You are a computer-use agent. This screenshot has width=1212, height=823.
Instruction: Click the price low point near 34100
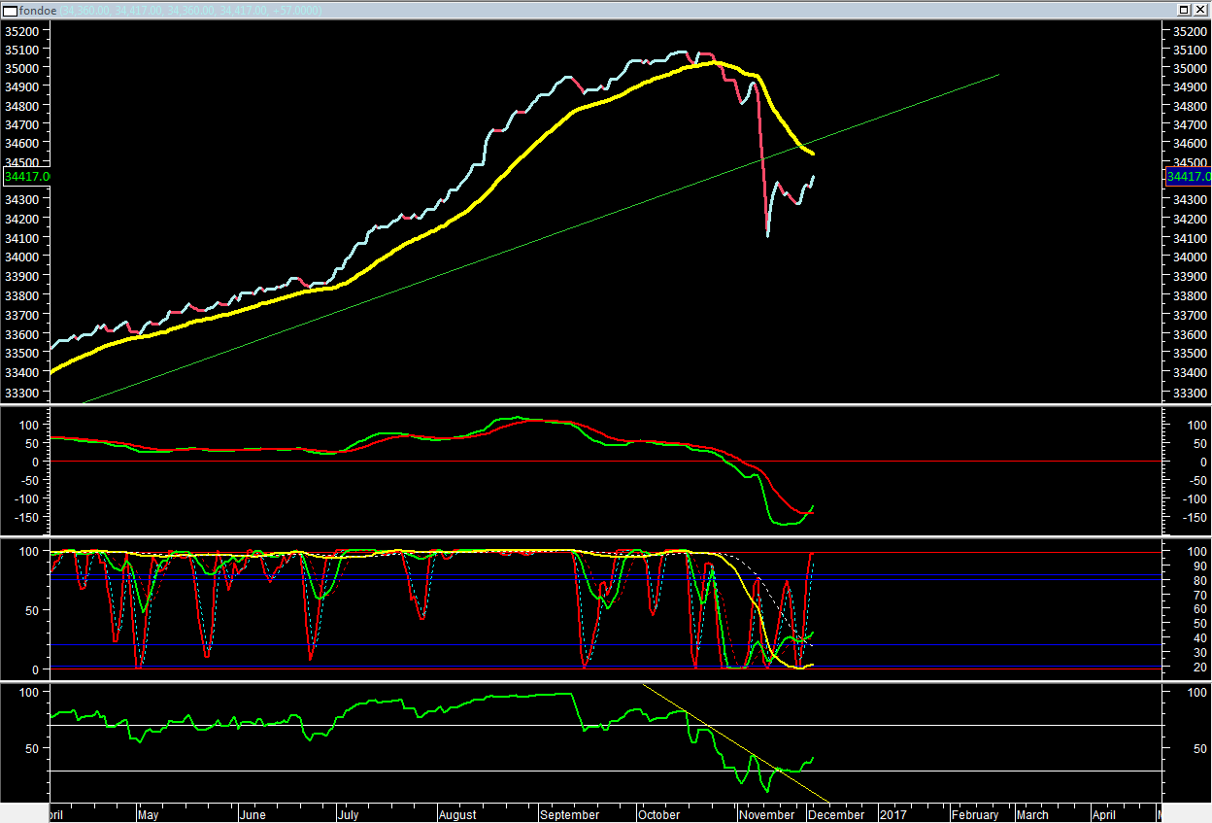(768, 234)
